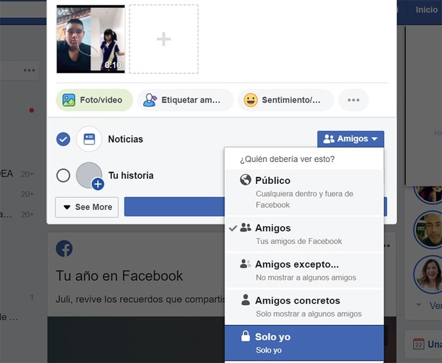Screen dimensions: 442x363
Task: Click the calendar icon in sidebar
Action: tap(418, 344)
